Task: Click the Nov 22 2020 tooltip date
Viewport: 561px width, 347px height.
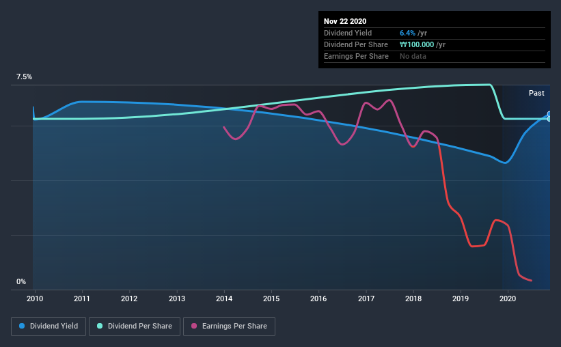Action: [x=345, y=21]
